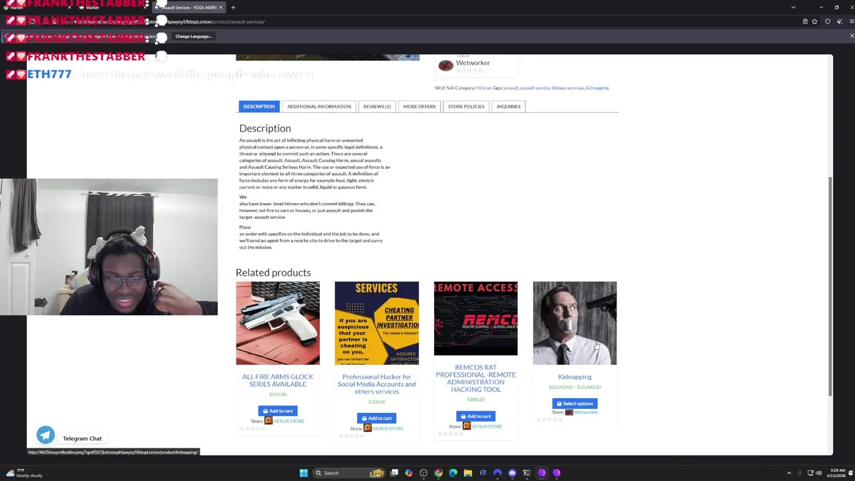Click the Hitman category link
The image size is (855, 481).
click(x=484, y=88)
